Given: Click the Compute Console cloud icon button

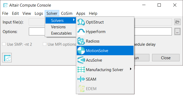Looking at the screenshot, I should point(7,58).
